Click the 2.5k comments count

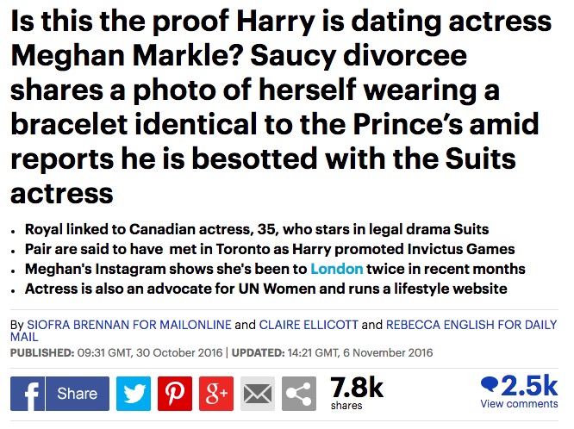[x=529, y=385]
